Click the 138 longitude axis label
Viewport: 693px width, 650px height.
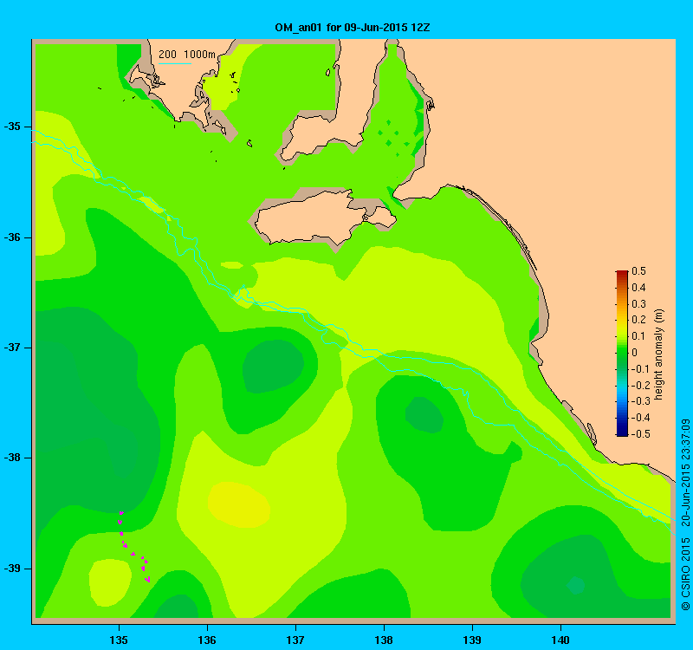(x=384, y=640)
